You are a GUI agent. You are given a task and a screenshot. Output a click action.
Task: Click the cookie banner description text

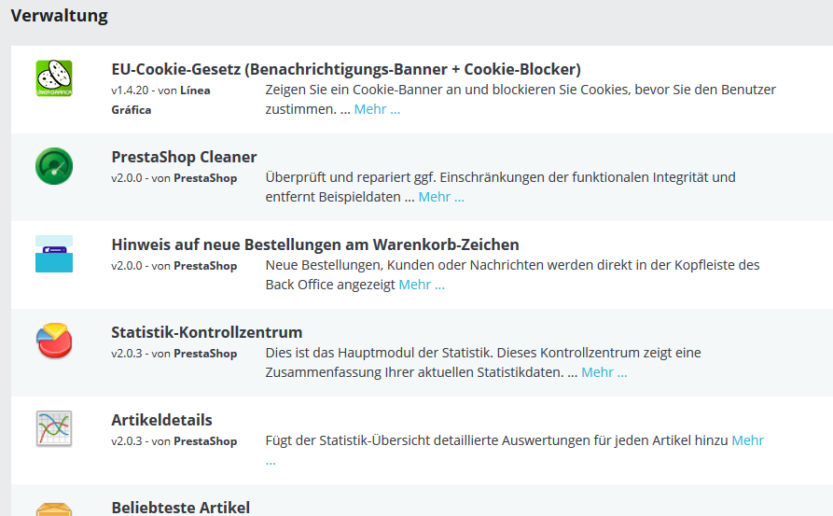click(x=521, y=99)
